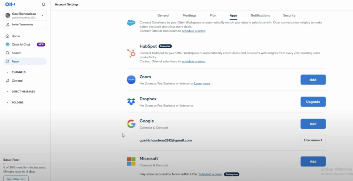Click the Dropbox logo icon

[131, 102]
